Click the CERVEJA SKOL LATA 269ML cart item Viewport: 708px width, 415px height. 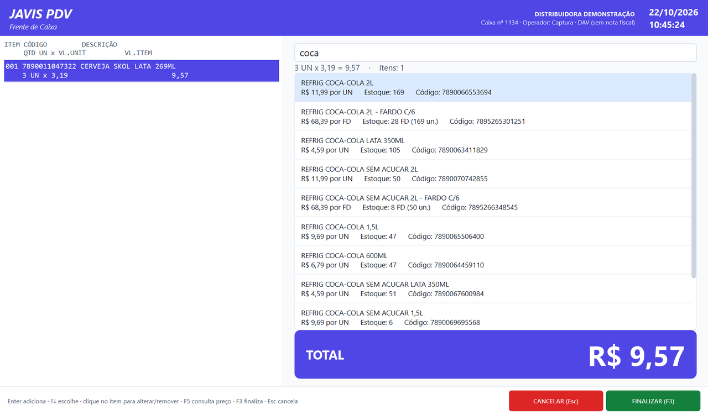coord(142,71)
